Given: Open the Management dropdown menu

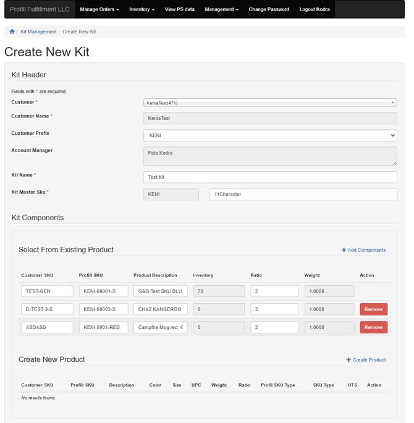Looking at the screenshot, I should click(x=221, y=9).
